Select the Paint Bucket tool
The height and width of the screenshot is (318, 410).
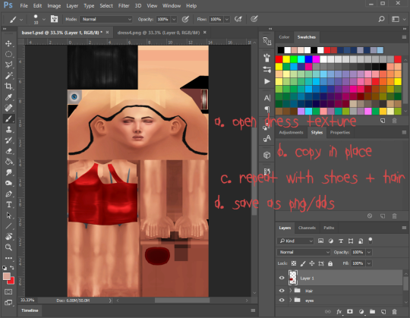[8, 162]
